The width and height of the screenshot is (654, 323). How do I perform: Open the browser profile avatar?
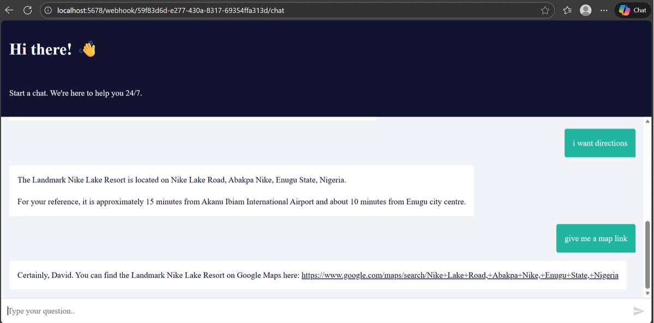pyautogui.click(x=586, y=10)
